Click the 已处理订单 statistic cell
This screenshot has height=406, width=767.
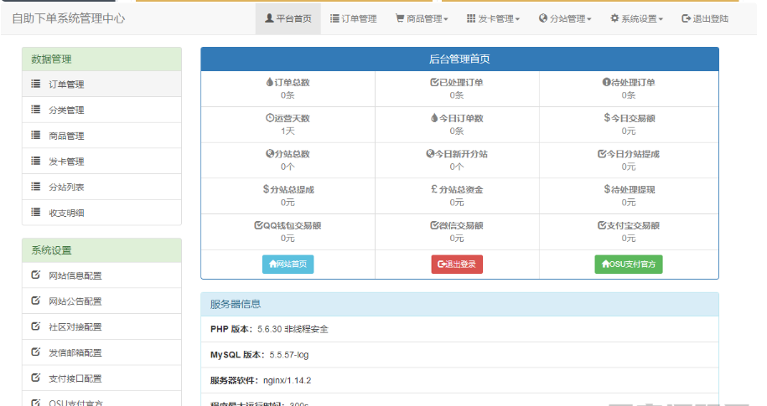point(457,89)
